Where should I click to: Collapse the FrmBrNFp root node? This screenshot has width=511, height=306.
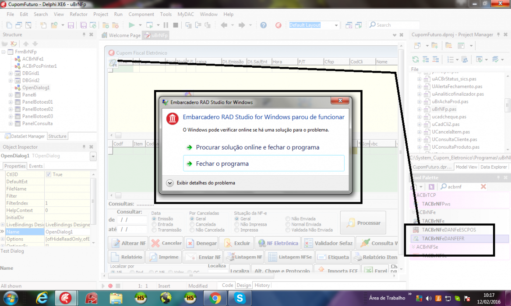point(3,52)
